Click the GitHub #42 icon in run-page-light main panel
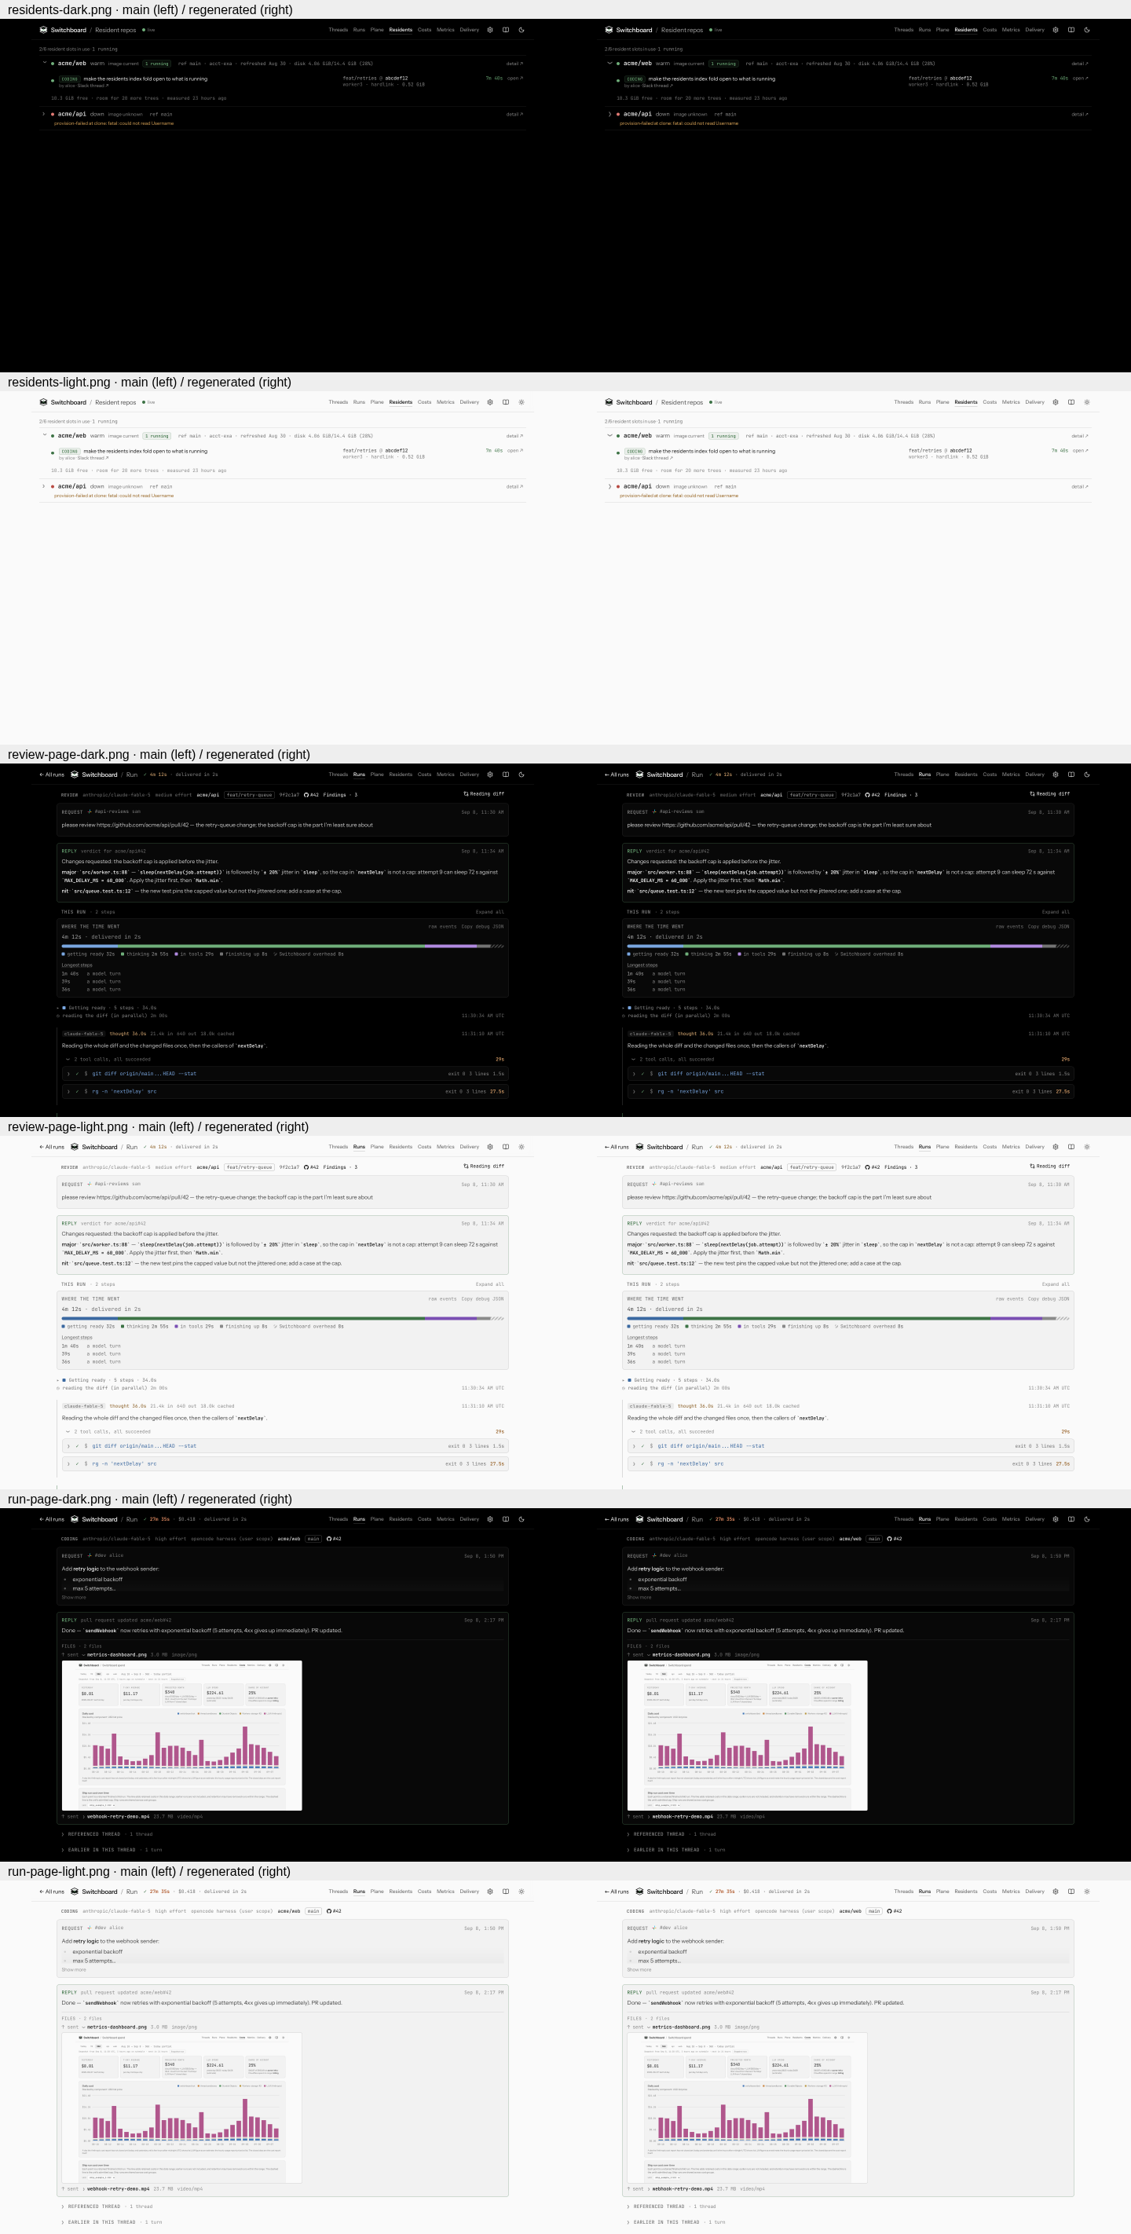 (330, 1911)
